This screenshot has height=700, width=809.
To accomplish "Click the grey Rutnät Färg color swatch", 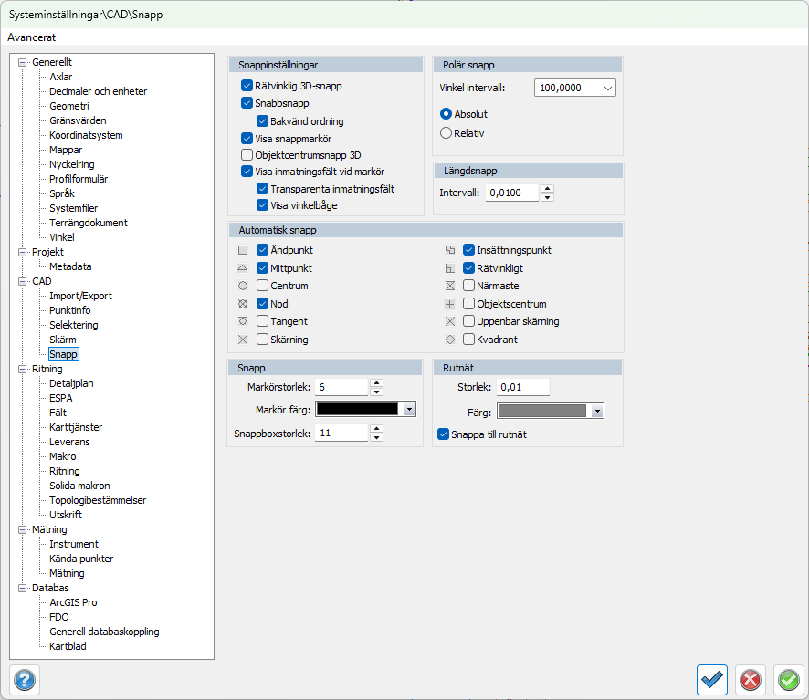I will coord(543,412).
